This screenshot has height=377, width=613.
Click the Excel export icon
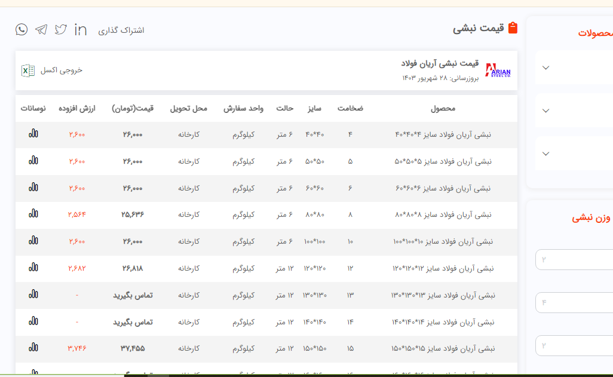[28, 71]
